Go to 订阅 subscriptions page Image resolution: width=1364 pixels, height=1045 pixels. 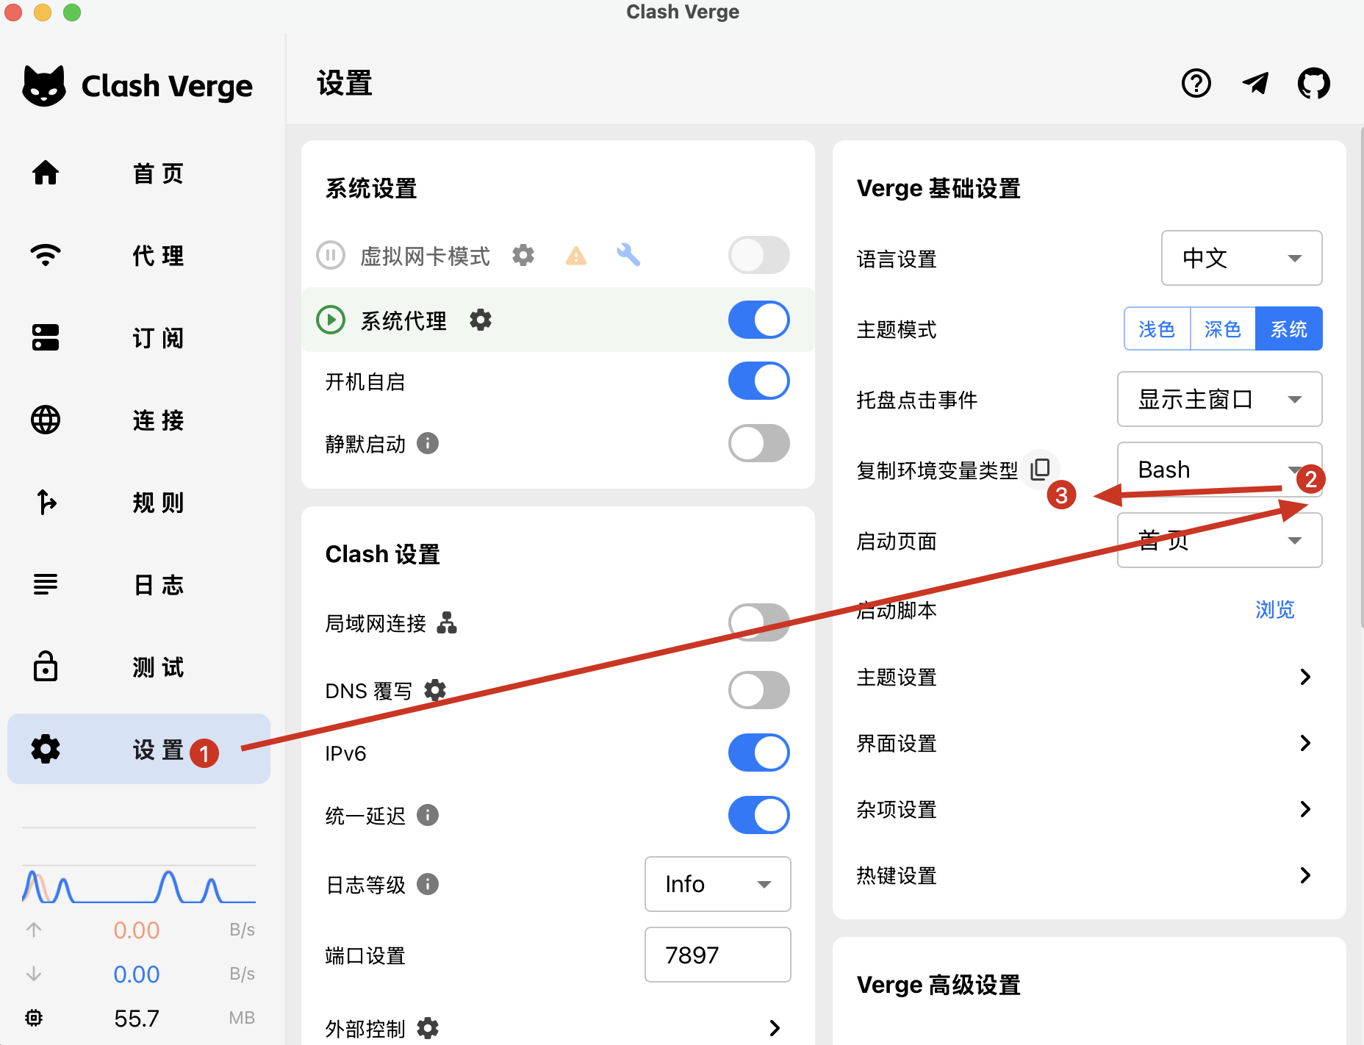click(x=139, y=338)
